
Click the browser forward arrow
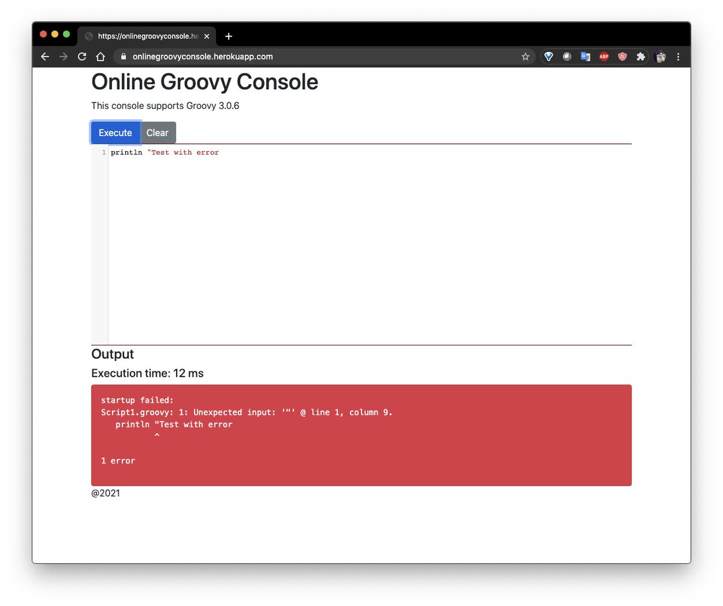[x=63, y=57]
